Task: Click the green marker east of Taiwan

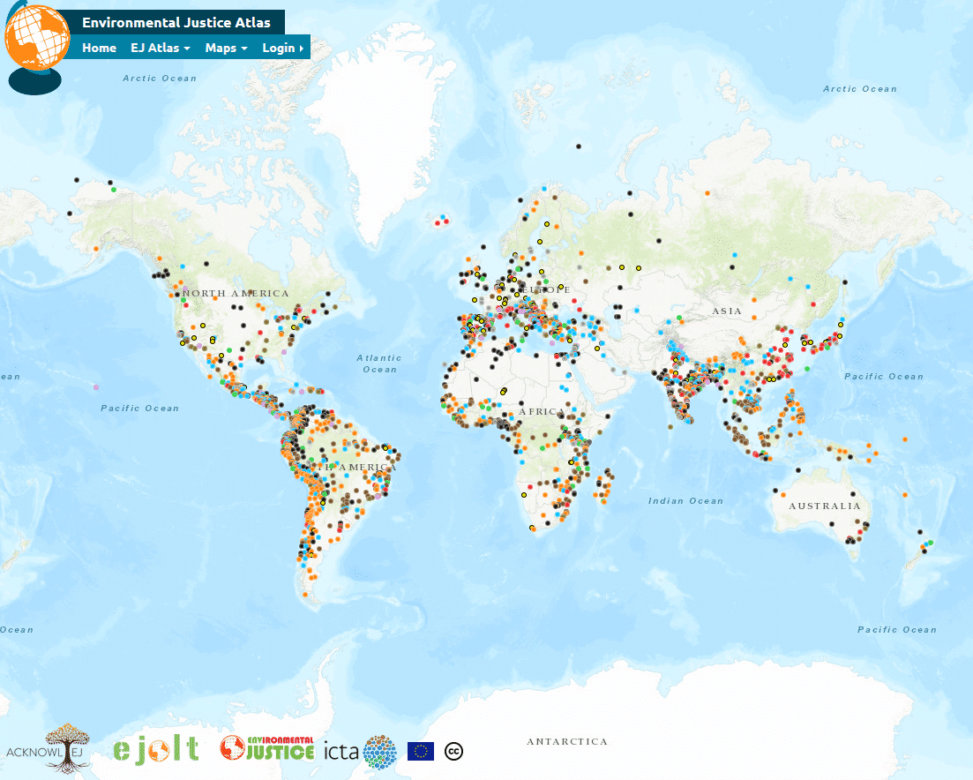Action: pyautogui.click(x=809, y=367)
